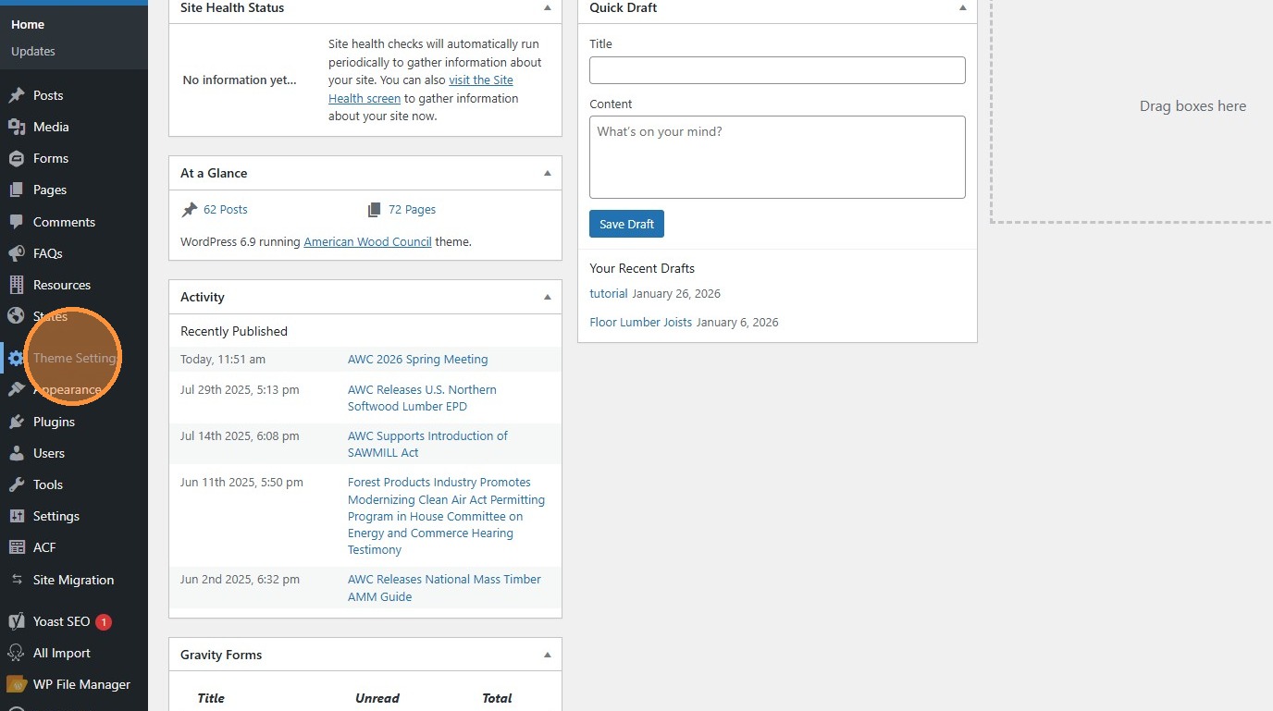1273x711 pixels.
Task: Click the Comments bubble icon
Action: (16, 222)
